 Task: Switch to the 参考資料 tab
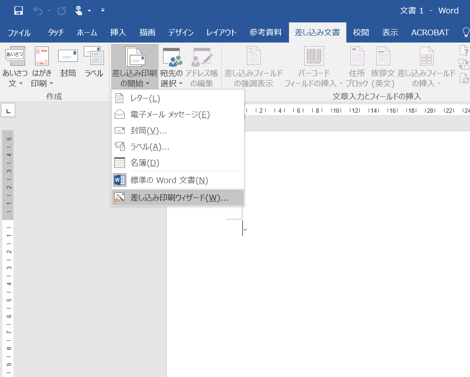(x=266, y=32)
